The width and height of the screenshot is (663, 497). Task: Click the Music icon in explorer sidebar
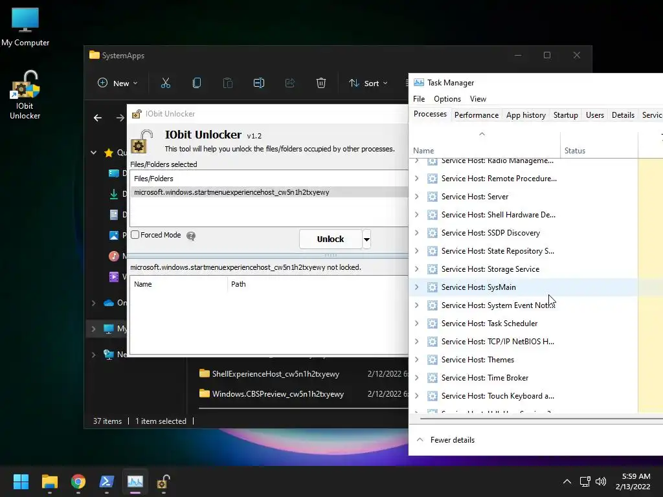pos(114,256)
